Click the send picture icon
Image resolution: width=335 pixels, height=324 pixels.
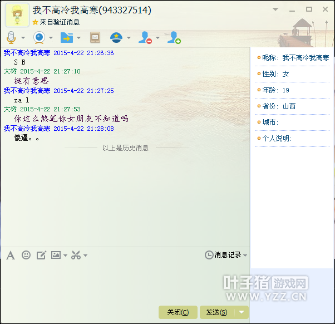(56, 255)
